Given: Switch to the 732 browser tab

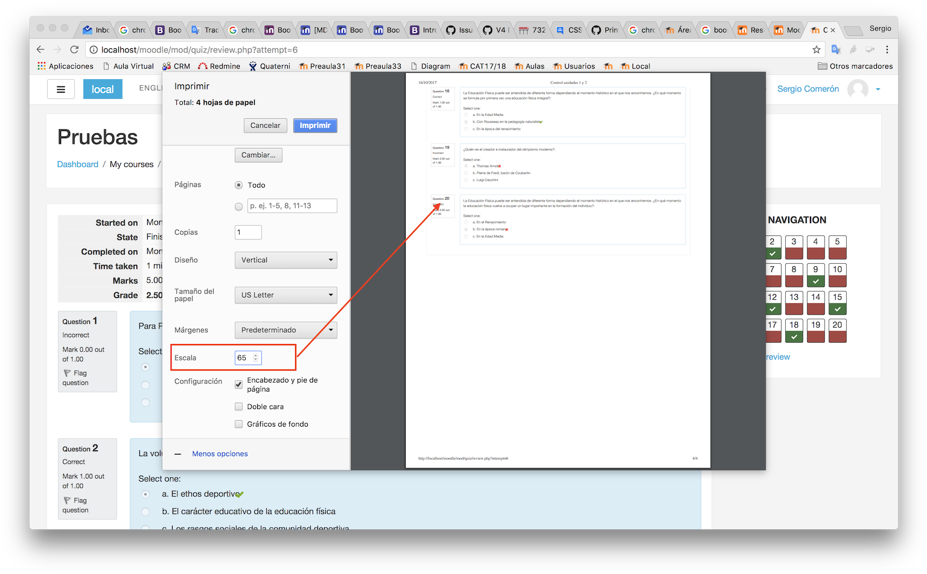Looking at the screenshot, I should (x=532, y=30).
